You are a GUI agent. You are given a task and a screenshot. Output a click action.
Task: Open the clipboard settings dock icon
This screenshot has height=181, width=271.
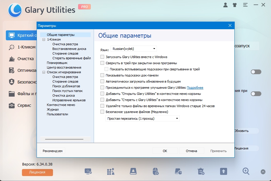click(201, 172)
